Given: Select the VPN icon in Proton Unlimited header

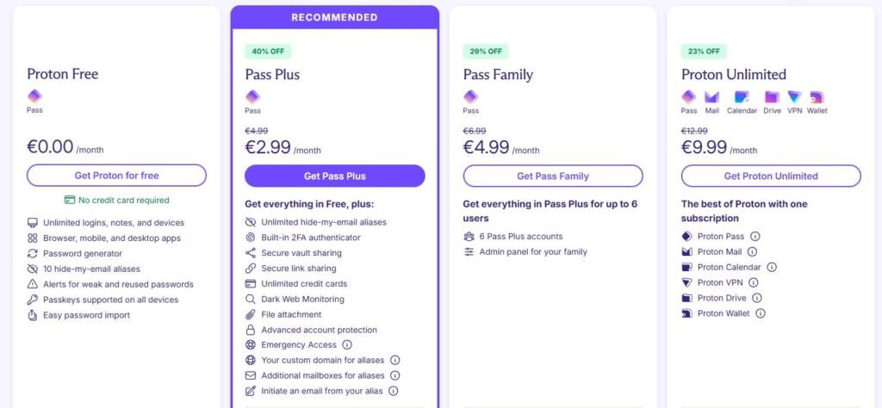Looking at the screenshot, I should [x=795, y=97].
